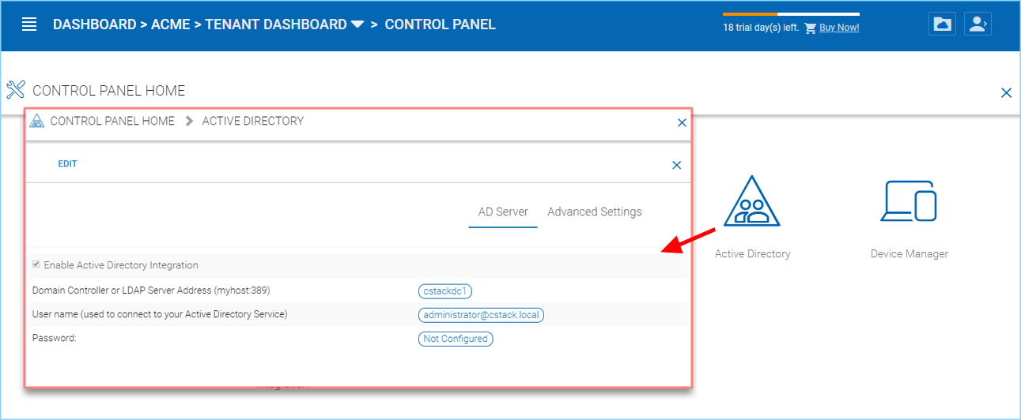Toggle Enable Active Directory Integration checkbox
The height and width of the screenshot is (420, 1021).
point(36,265)
